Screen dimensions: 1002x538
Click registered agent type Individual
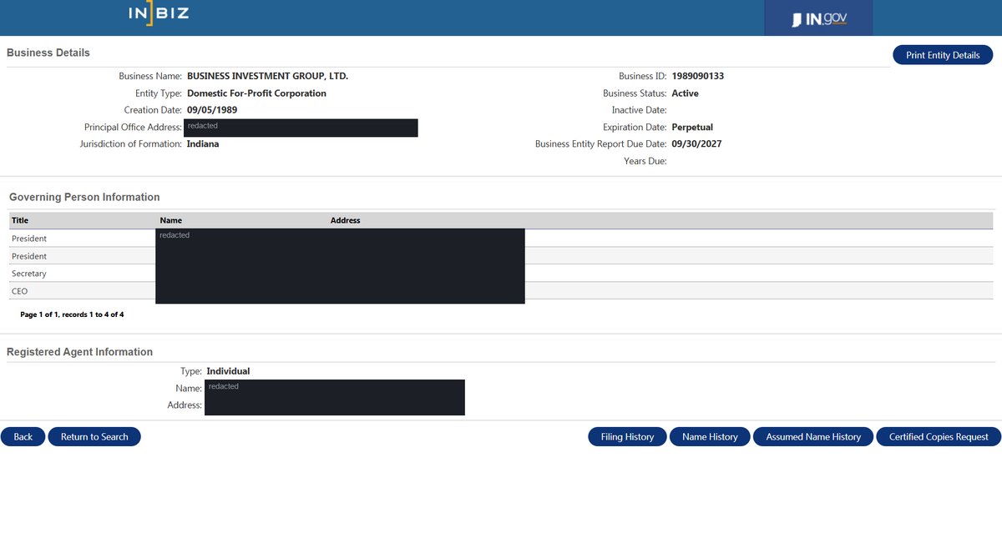click(x=228, y=371)
